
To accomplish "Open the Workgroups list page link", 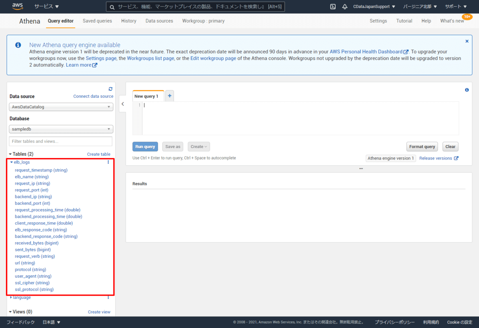I will tap(150, 58).
